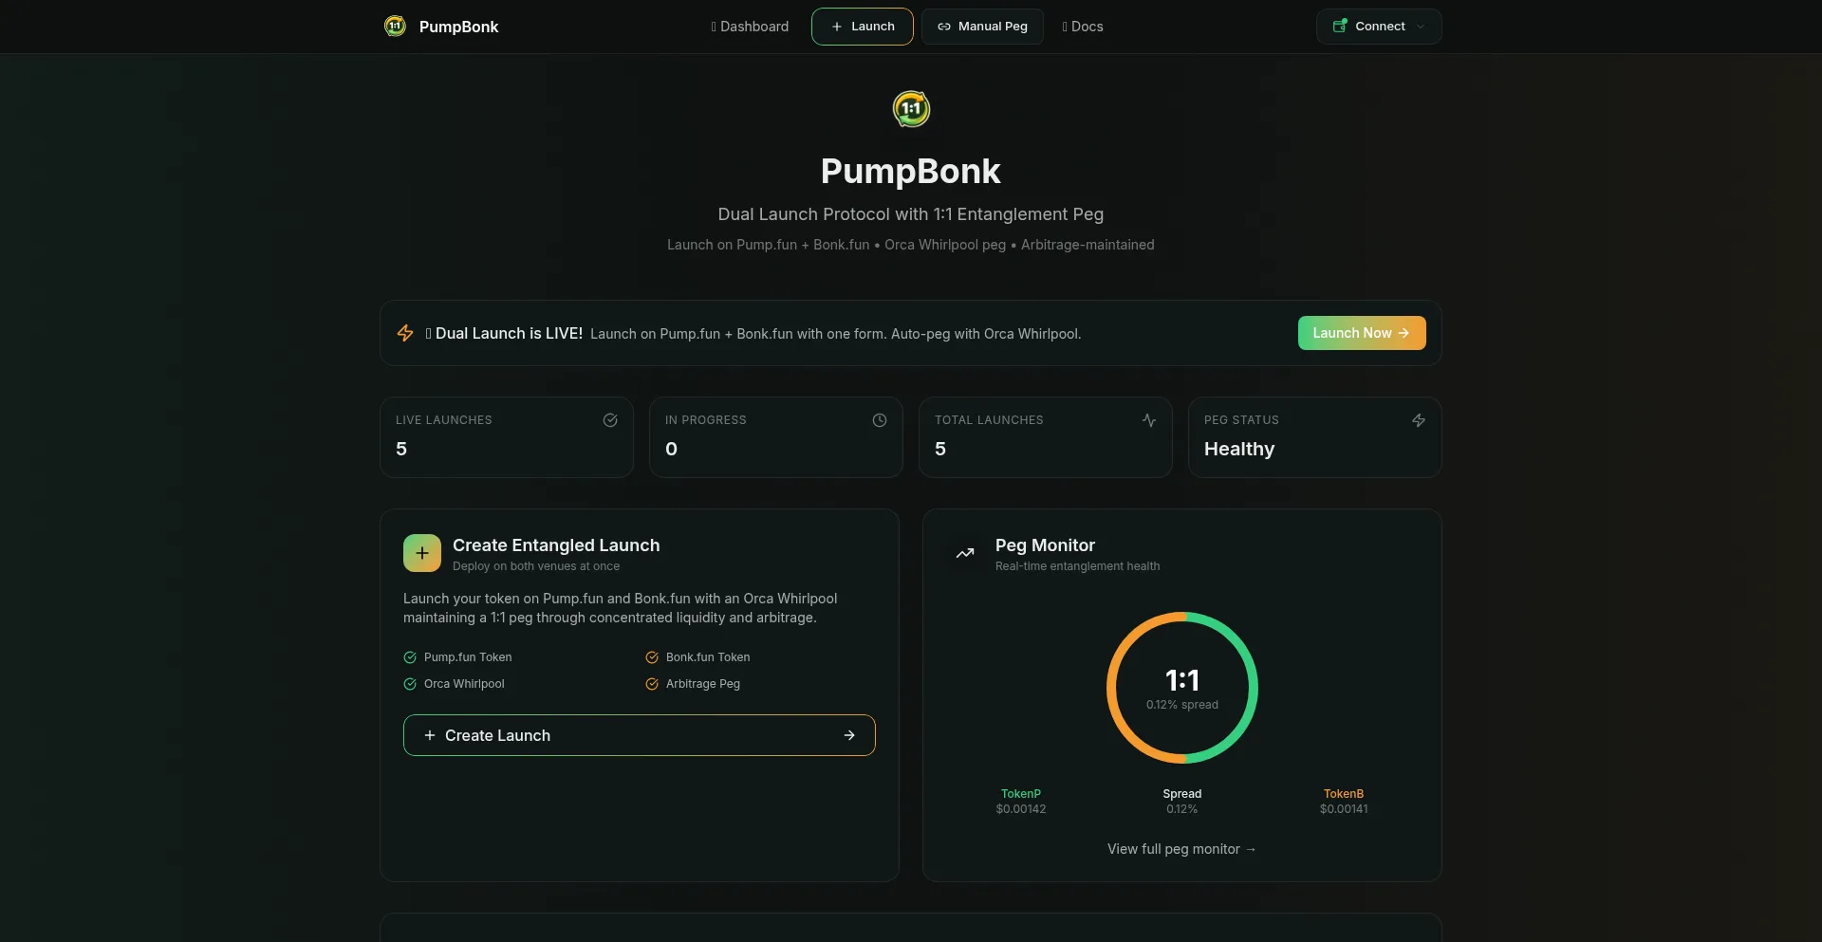Expand the Connect wallet dropdown chevron
The image size is (1822, 942).
pyautogui.click(x=1421, y=27)
